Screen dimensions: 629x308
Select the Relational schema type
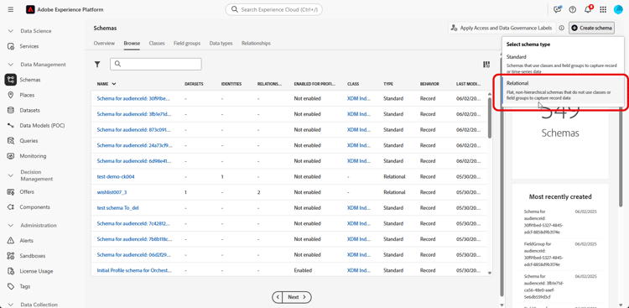[x=564, y=91]
